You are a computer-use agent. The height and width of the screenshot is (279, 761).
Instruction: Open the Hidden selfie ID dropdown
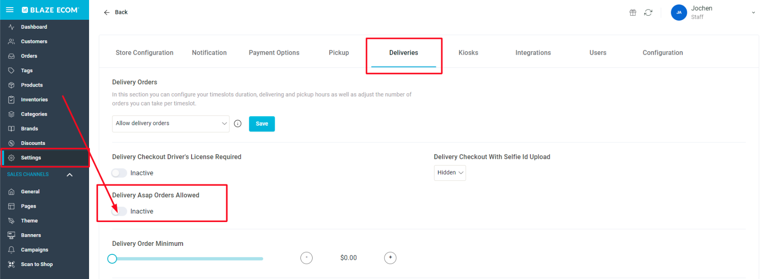tap(450, 173)
